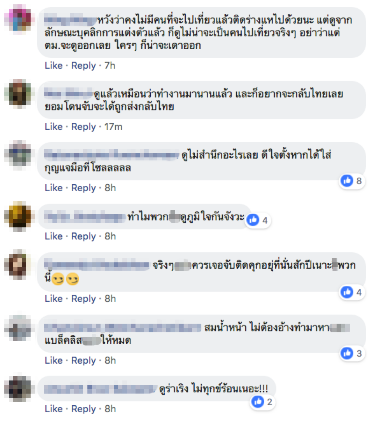Open the like reaction icon showing 2

click(263, 402)
